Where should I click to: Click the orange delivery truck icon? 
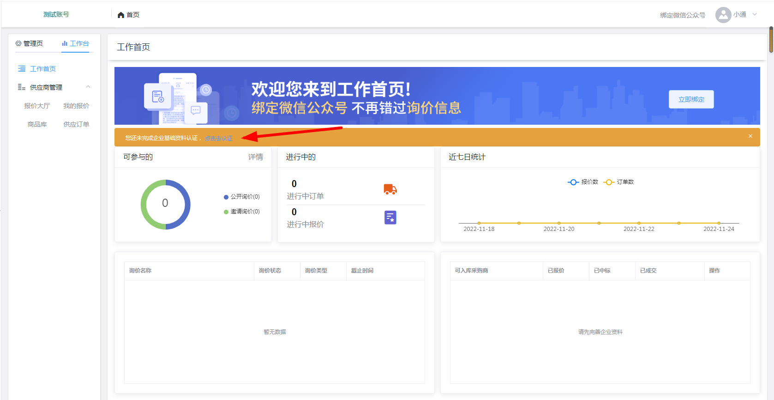coord(390,189)
